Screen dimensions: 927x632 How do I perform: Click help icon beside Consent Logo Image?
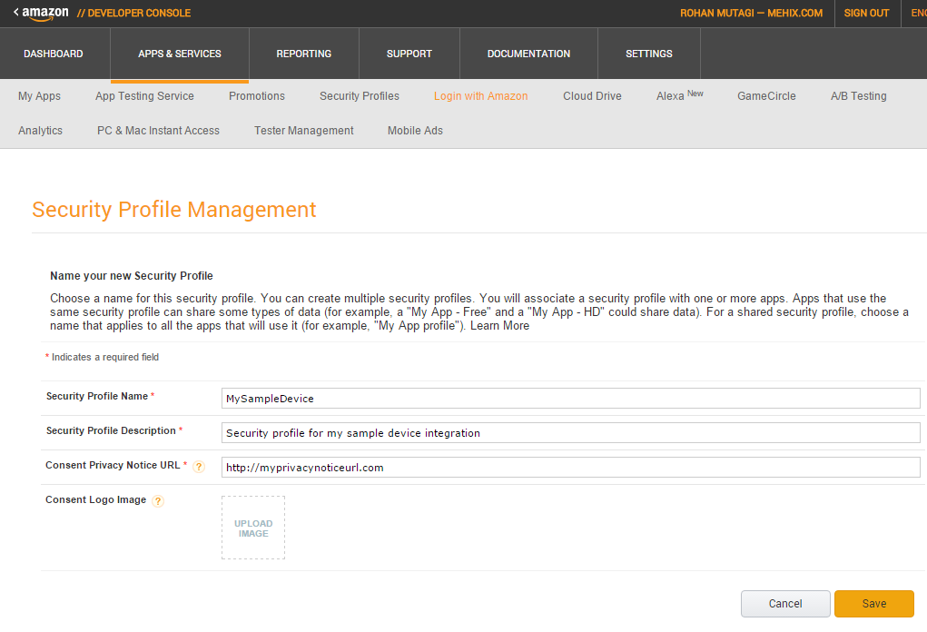point(158,501)
